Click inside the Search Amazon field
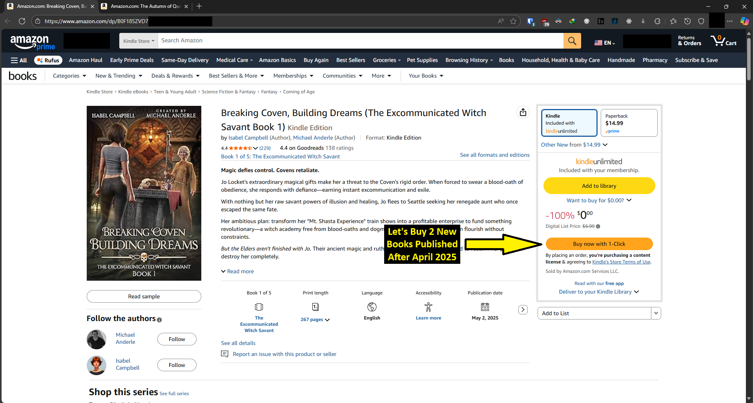753x403 pixels. [x=353, y=40]
